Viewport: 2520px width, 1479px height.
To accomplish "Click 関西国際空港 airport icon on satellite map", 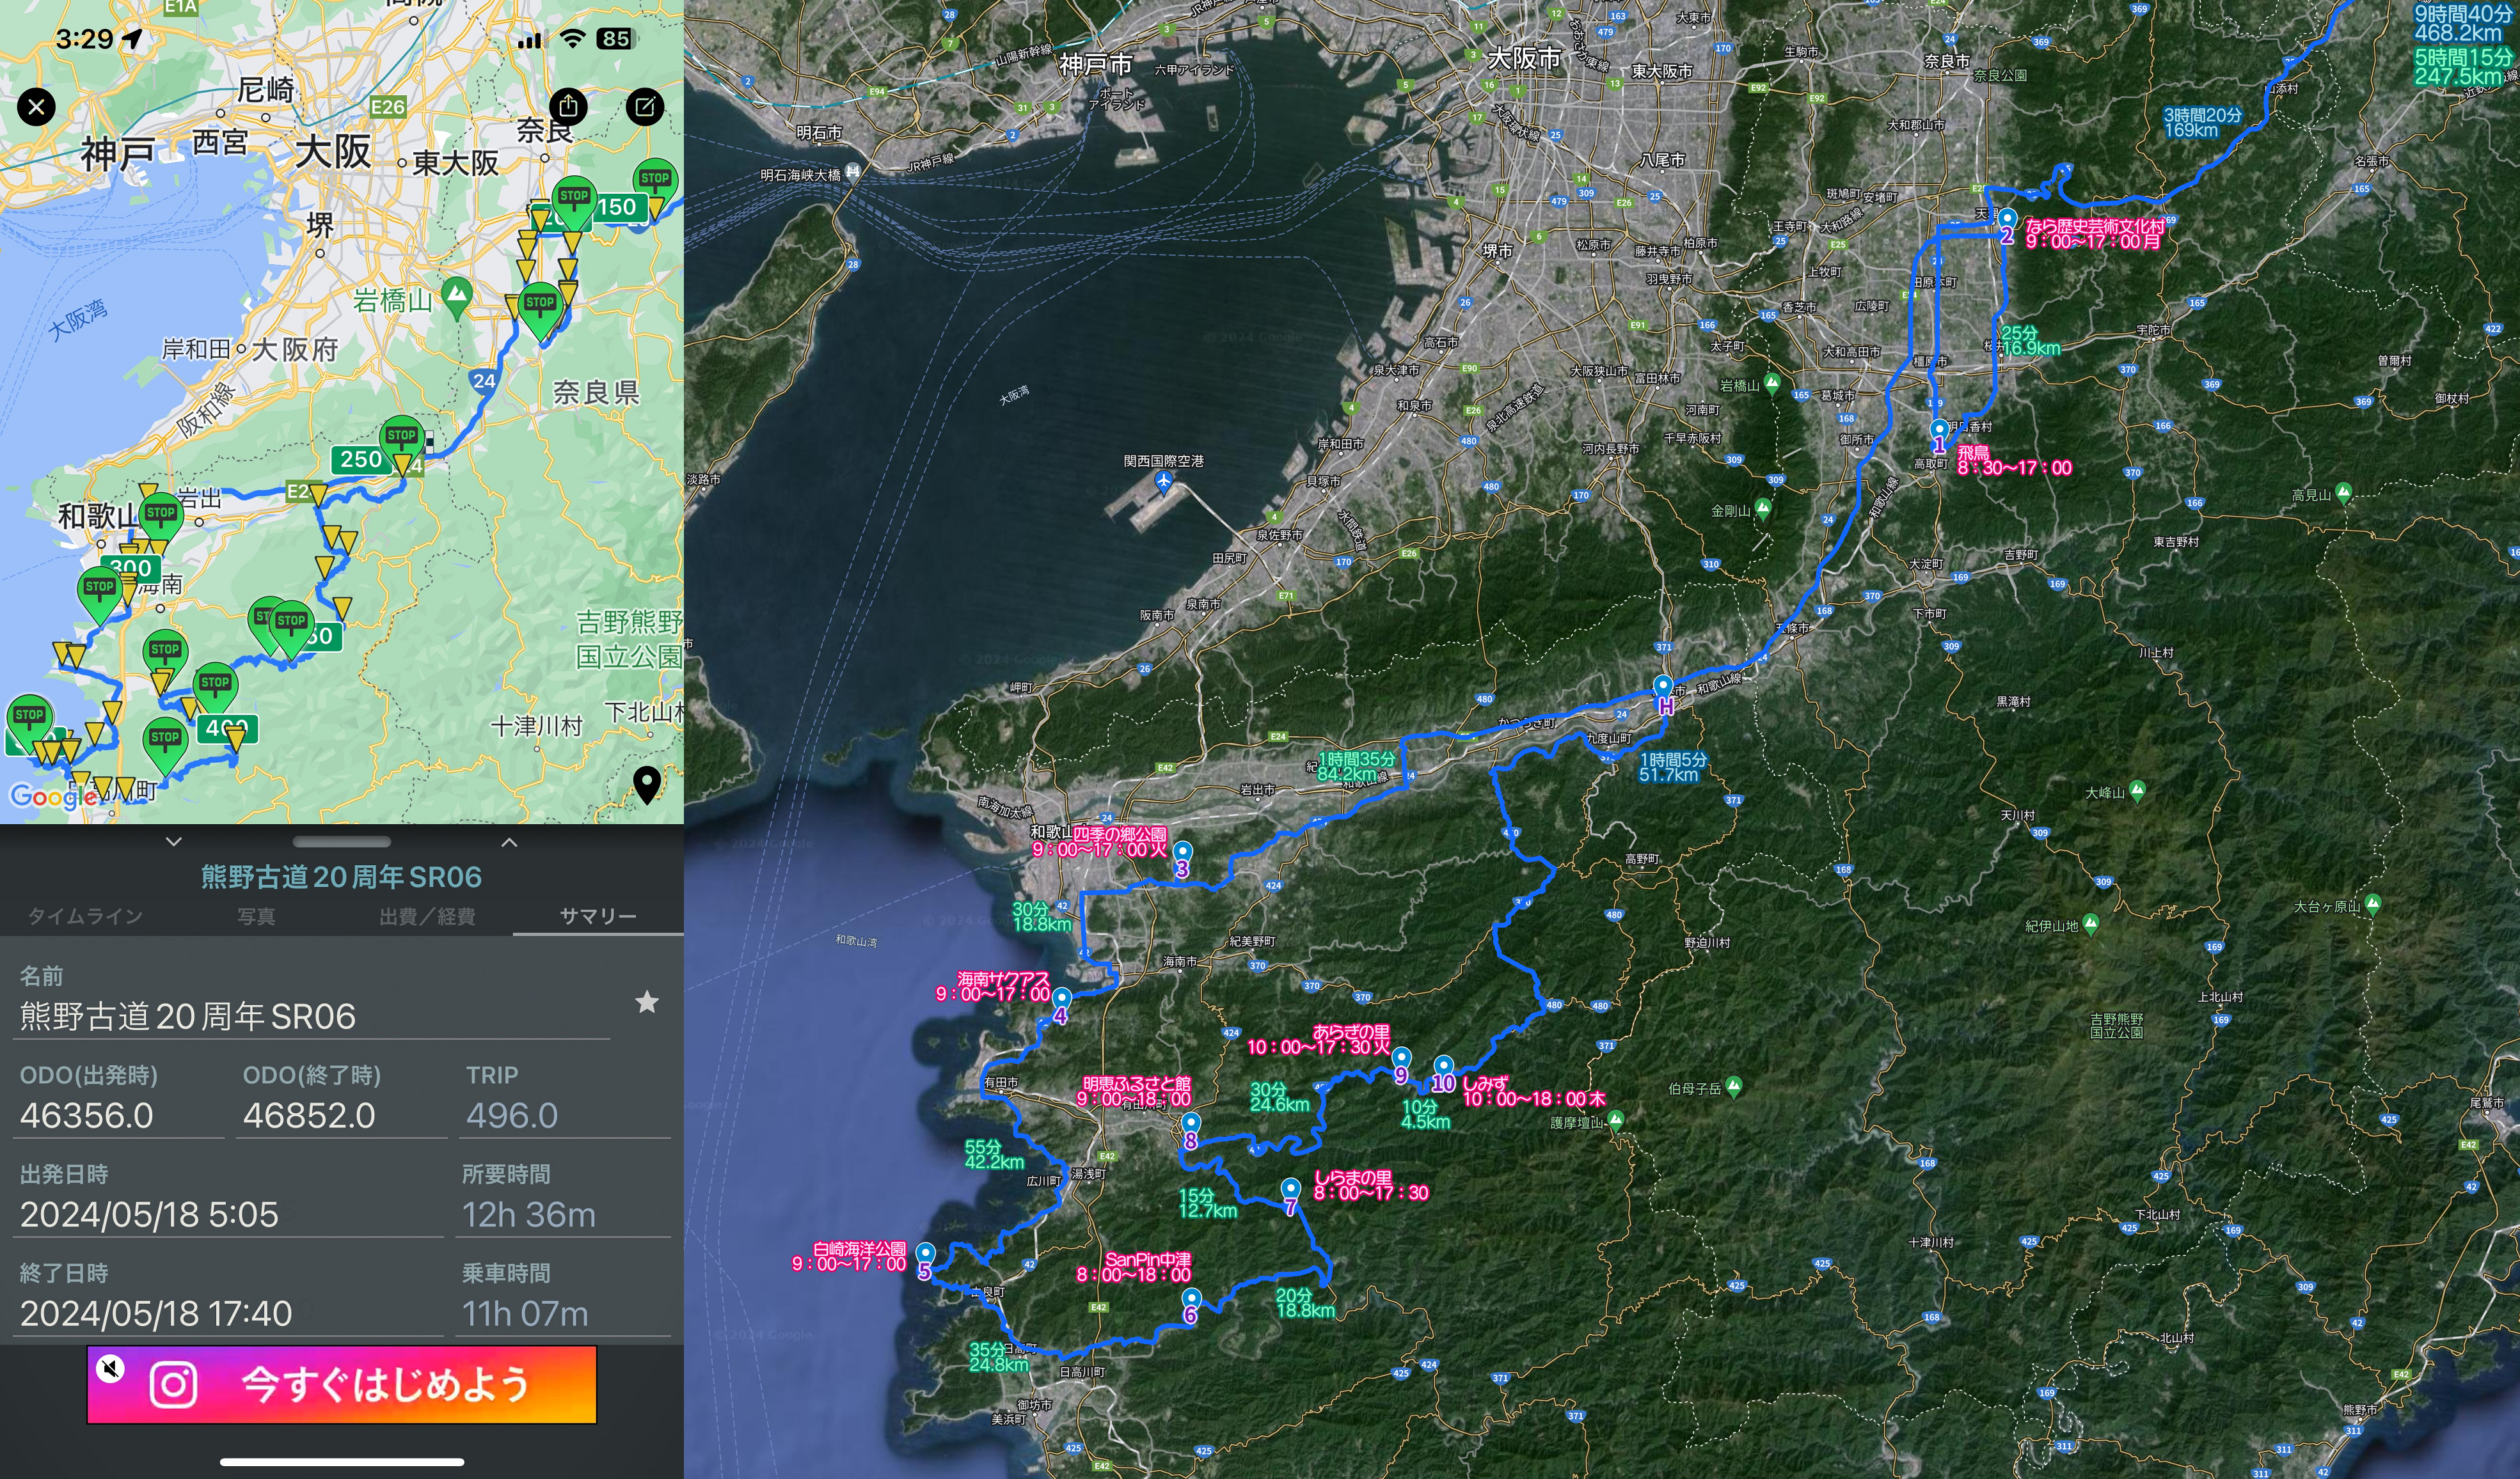I will click(1163, 483).
